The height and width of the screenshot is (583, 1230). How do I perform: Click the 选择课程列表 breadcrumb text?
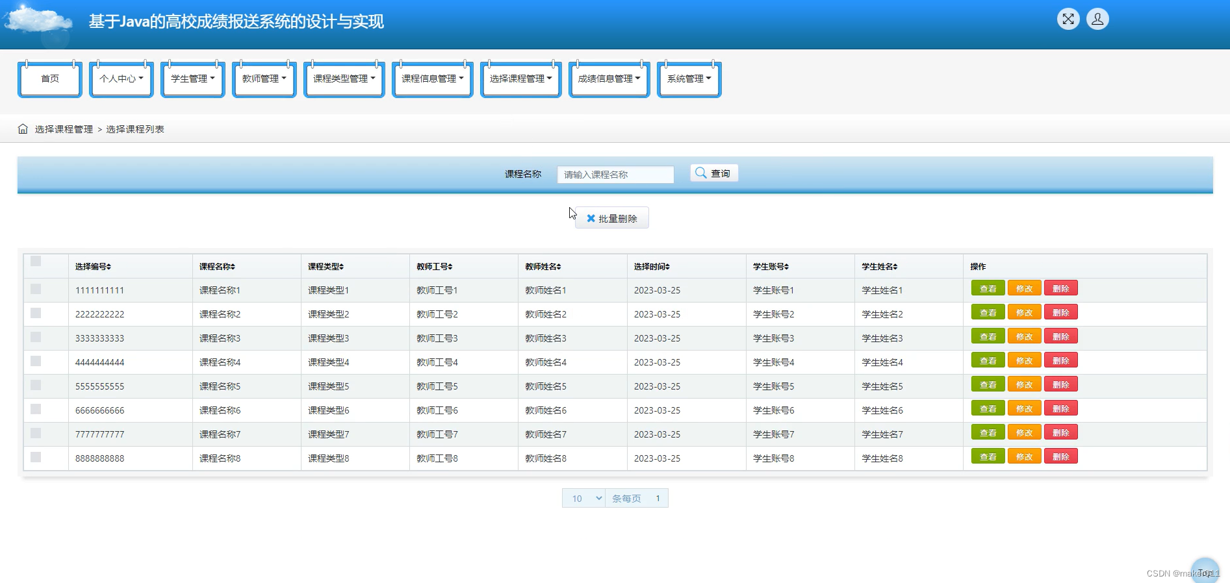(x=135, y=129)
